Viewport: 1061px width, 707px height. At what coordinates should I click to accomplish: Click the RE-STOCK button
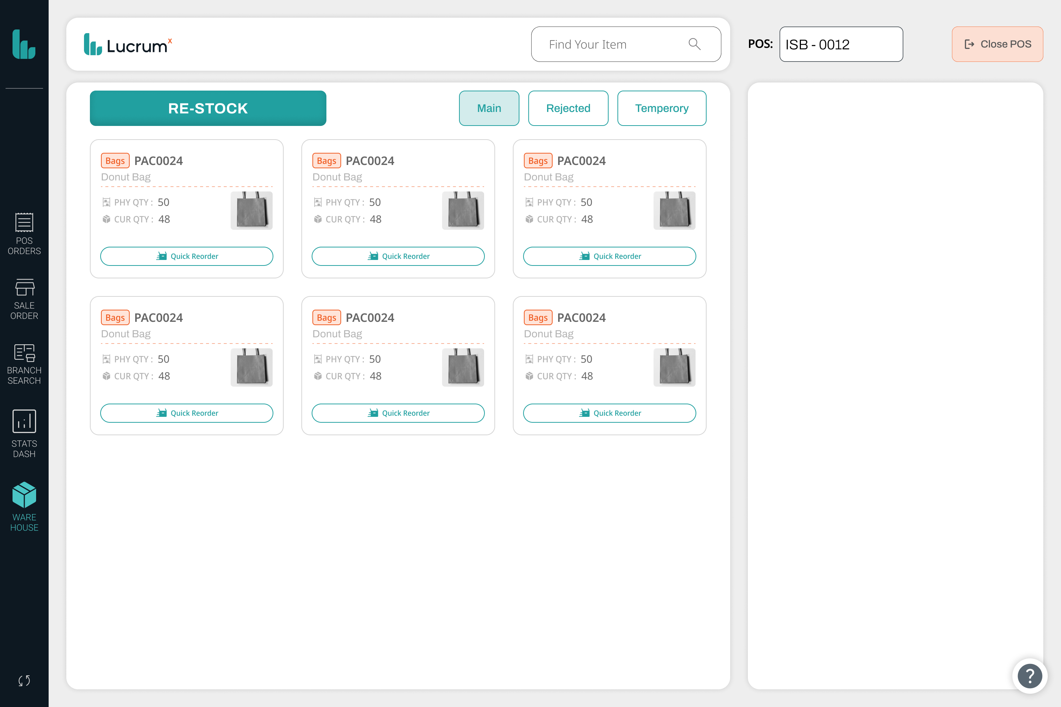tap(208, 108)
